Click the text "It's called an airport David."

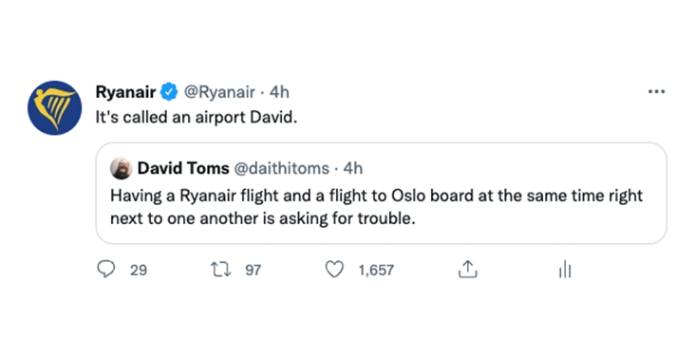coord(197,118)
